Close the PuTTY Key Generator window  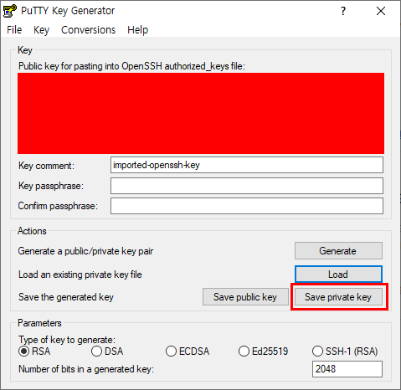tap(381, 11)
